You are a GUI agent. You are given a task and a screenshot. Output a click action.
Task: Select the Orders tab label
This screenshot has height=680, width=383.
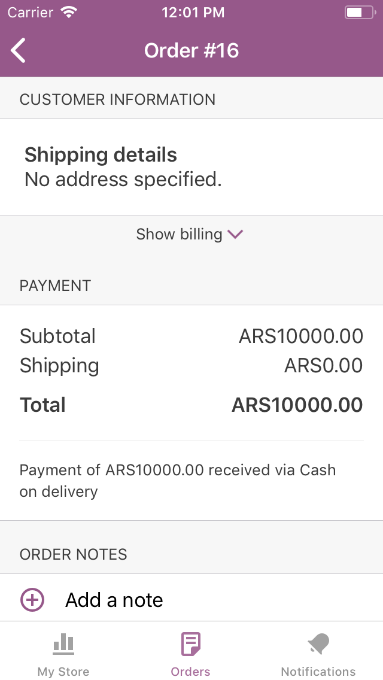point(190,672)
